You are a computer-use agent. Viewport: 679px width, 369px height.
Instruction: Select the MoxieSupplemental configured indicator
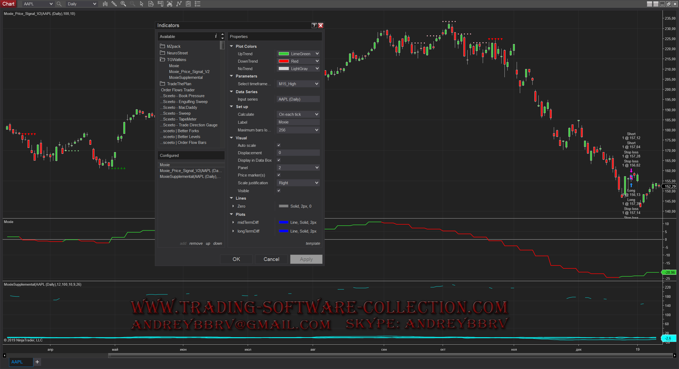click(190, 177)
